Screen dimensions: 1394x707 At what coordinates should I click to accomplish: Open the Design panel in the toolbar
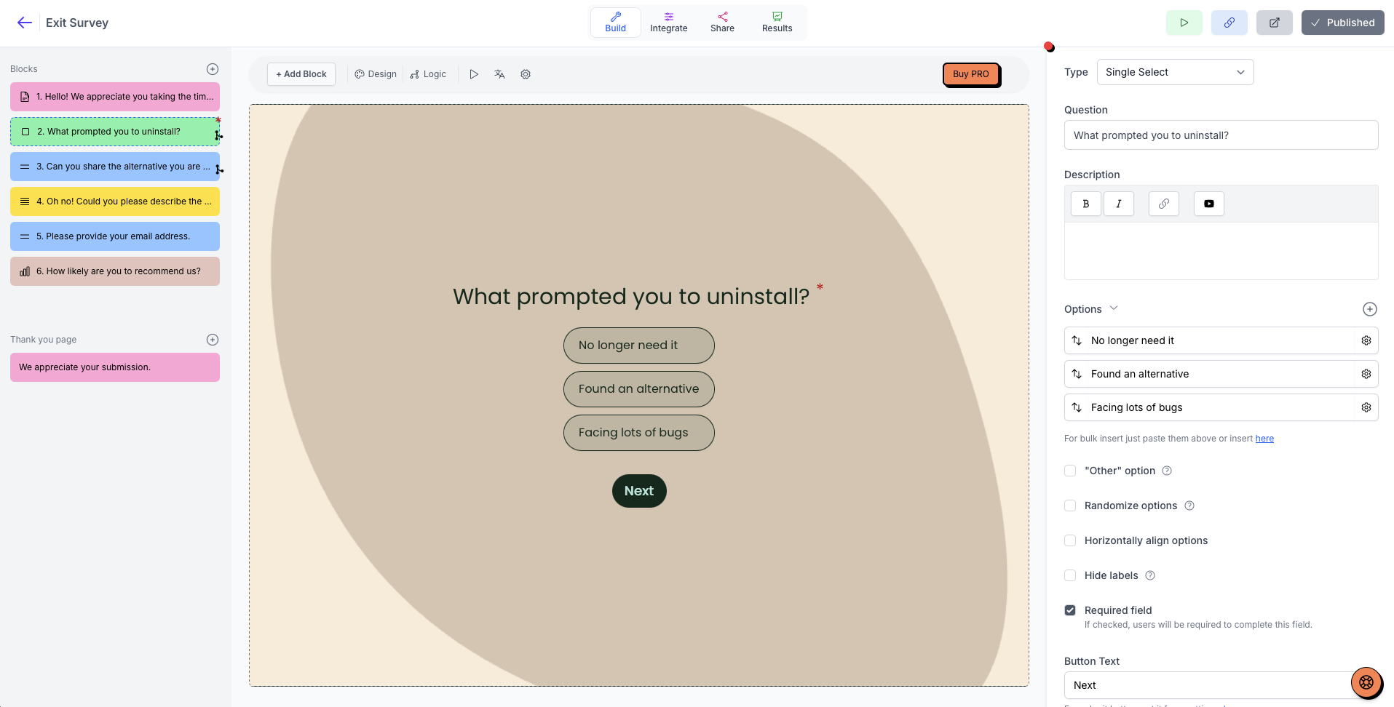(x=376, y=74)
